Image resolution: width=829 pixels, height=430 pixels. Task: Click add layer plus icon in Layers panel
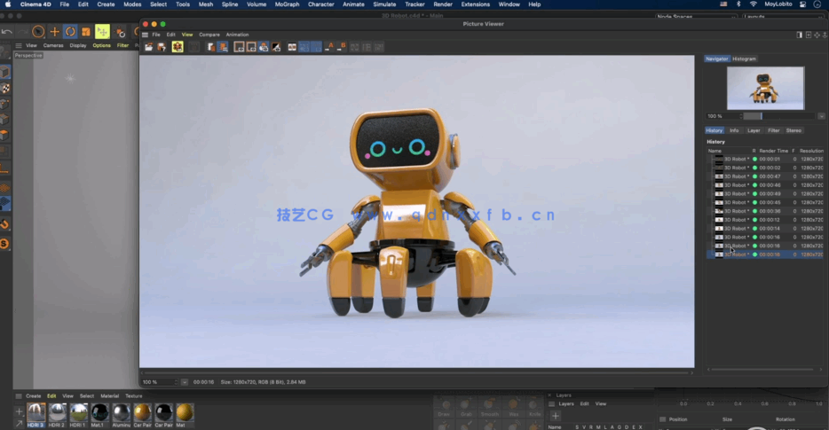(x=556, y=416)
